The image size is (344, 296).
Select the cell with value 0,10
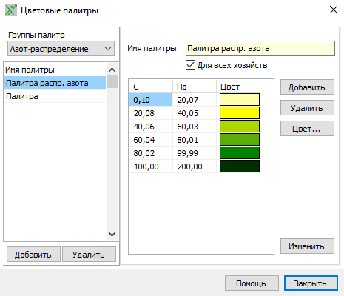point(151,100)
